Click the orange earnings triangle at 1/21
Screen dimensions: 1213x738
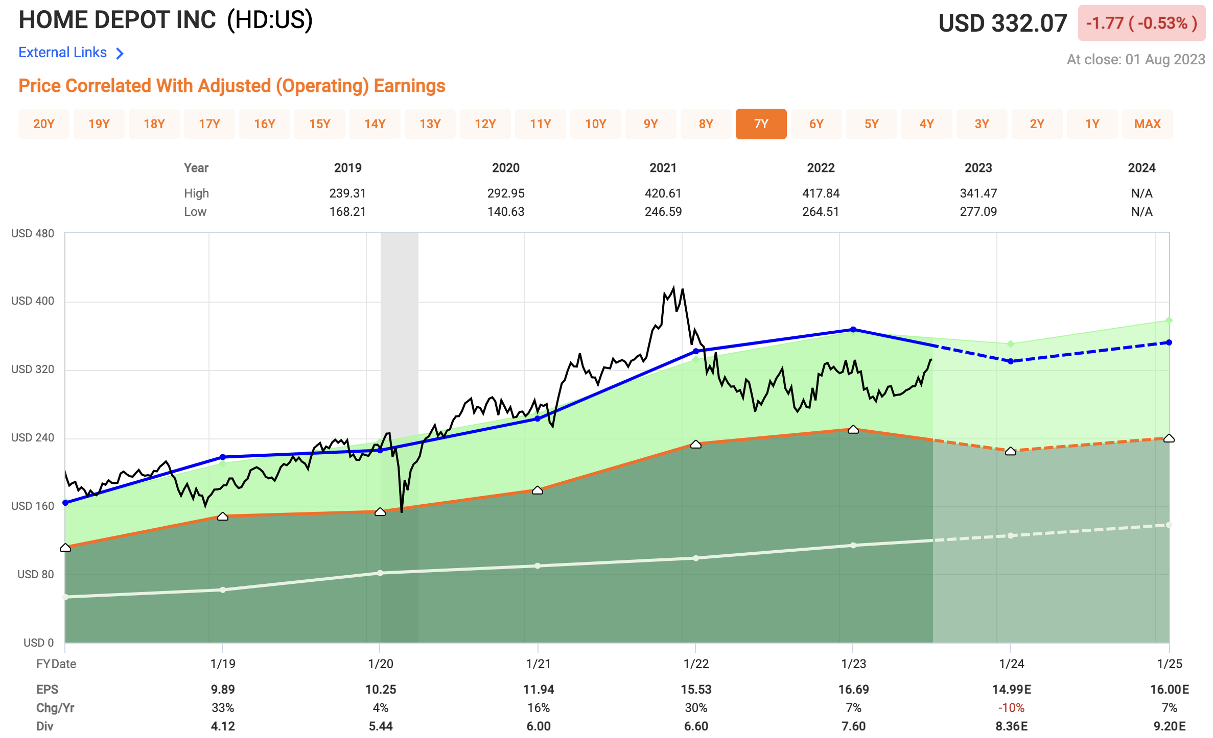pos(538,490)
